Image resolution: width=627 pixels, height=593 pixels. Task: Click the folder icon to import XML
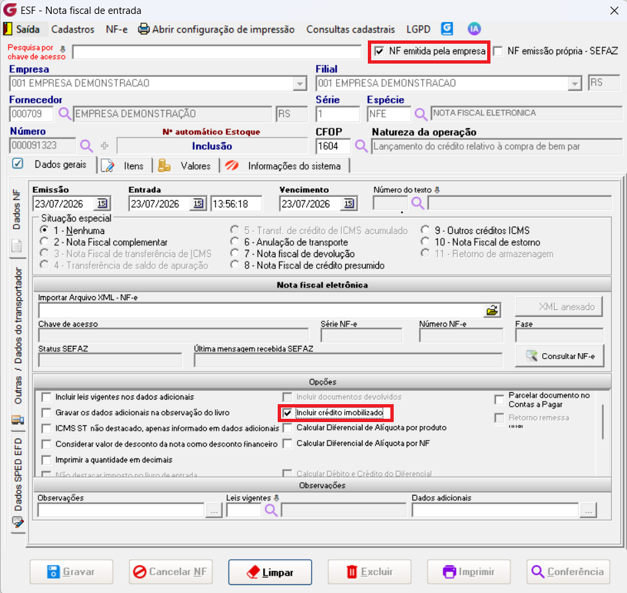click(492, 310)
